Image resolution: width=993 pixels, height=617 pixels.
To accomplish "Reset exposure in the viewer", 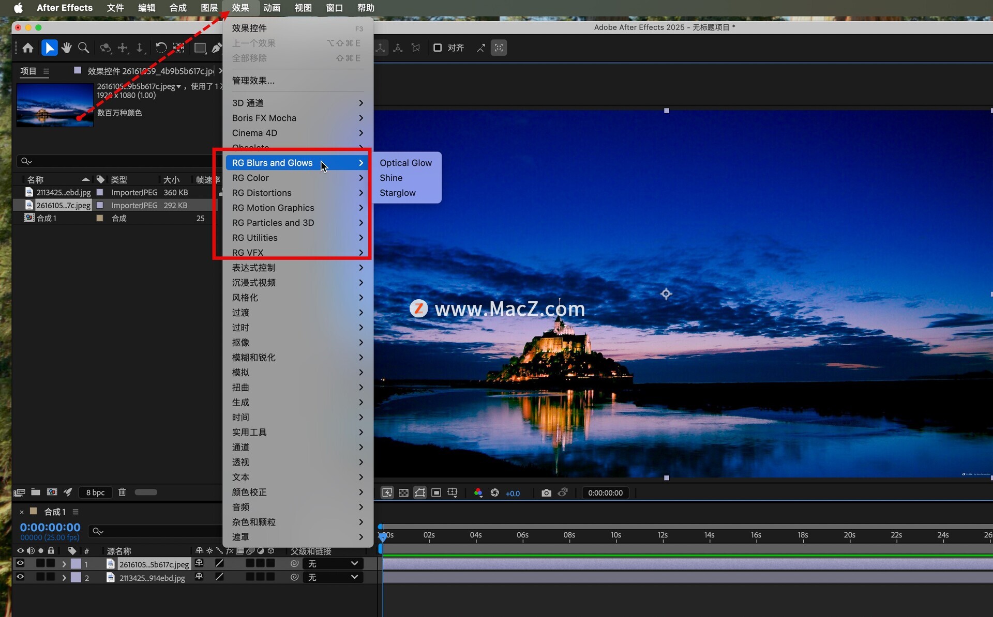I will pyautogui.click(x=494, y=493).
